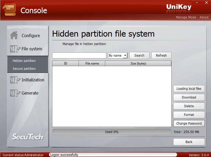Click the SecuTech logo in sidebar
This screenshot has width=211, height=157.
coord(27,137)
